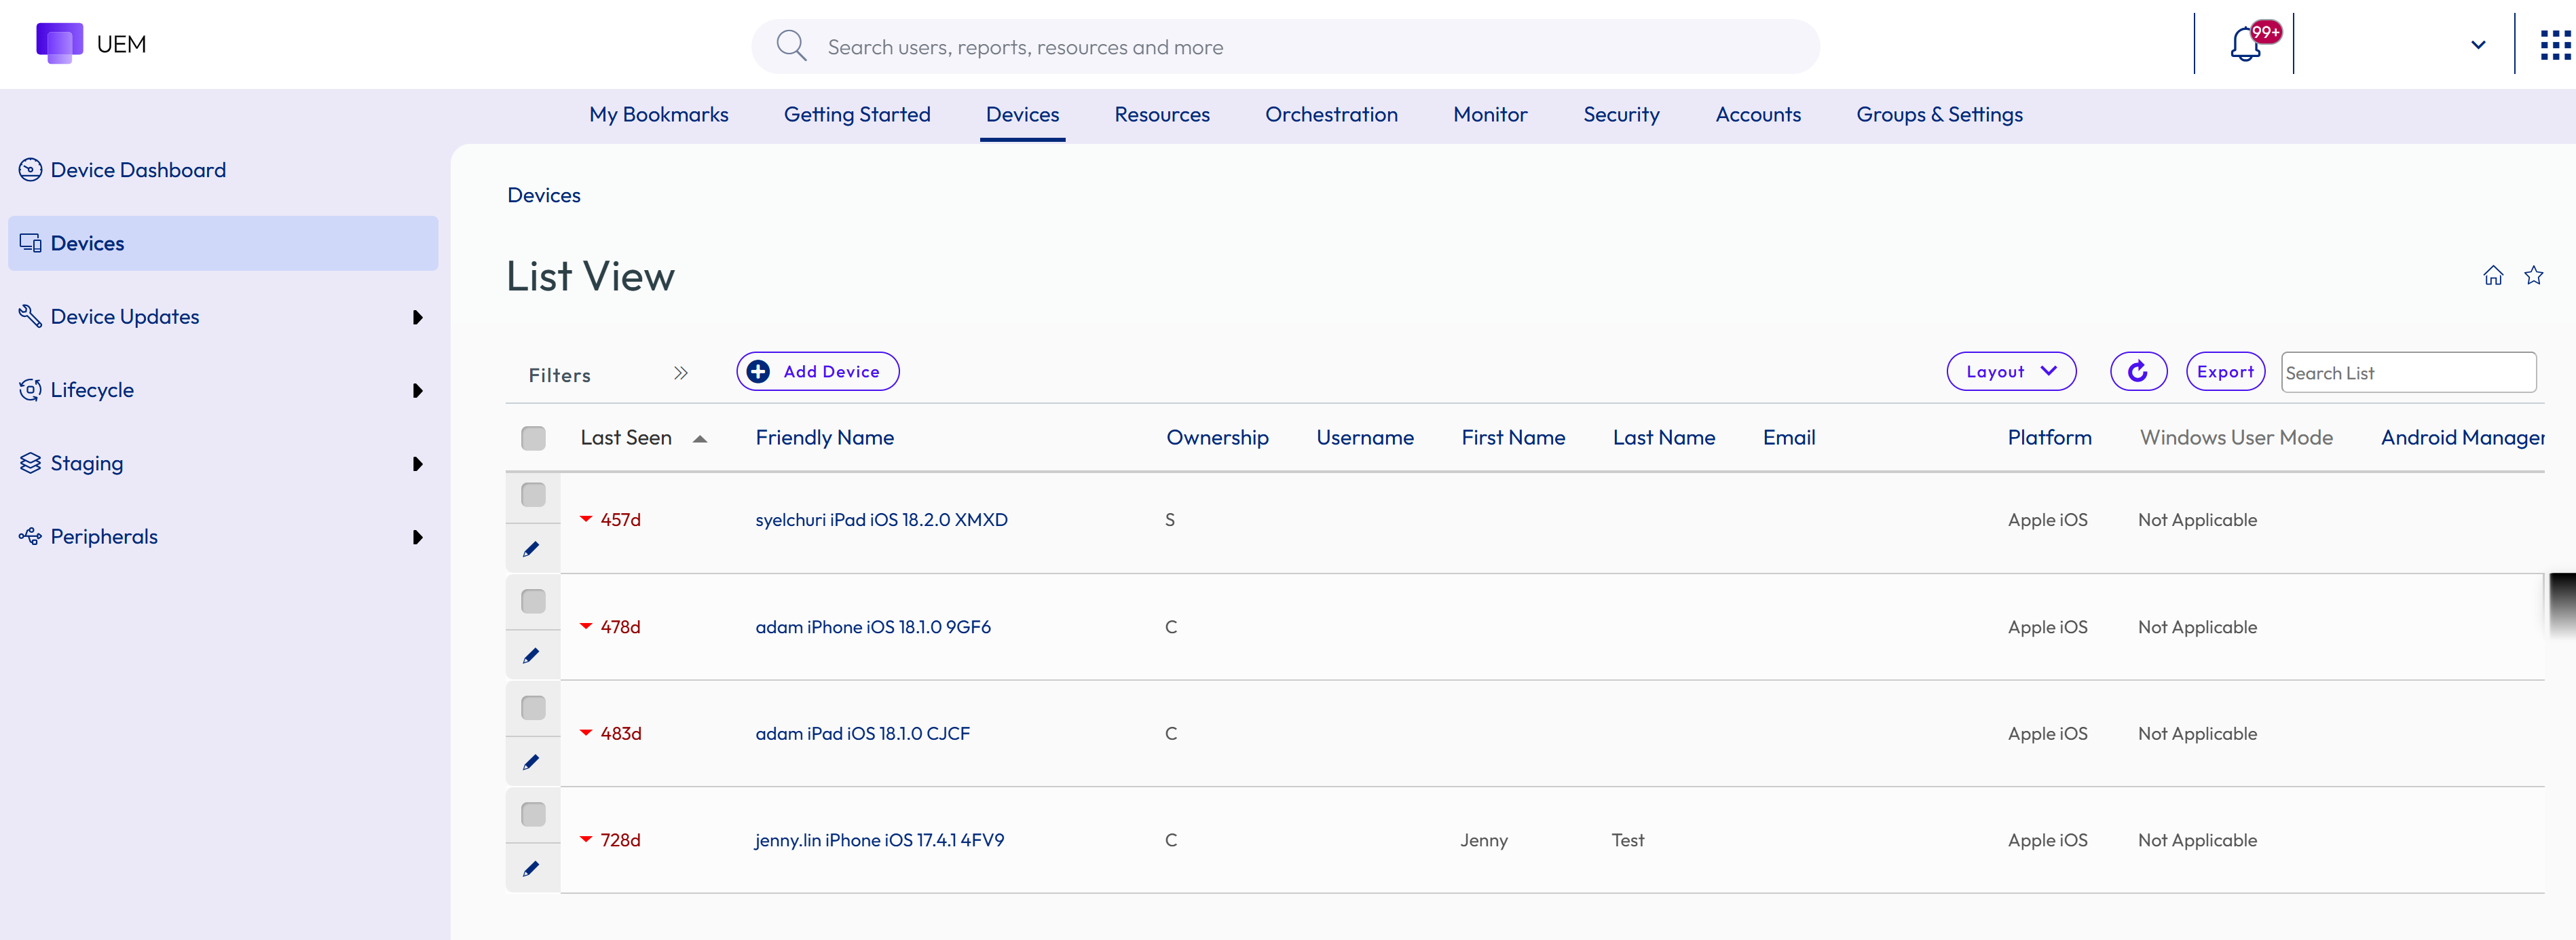Open syelchuri iPad iOS 18.2.0 XMXD link
The width and height of the screenshot is (2576, 940).
[x=881, y=519]
